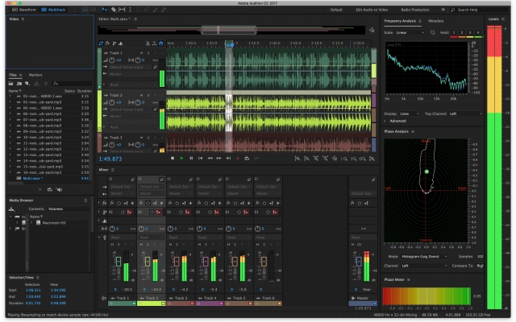The width and height of the screenshot is (516, 322).
Task: Select the Slip tool in top toolbar
Action: coord(122,10)
